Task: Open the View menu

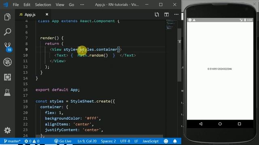Action: 60,4
